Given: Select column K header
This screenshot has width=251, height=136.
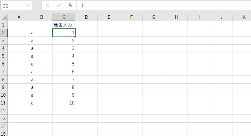Looking at the screenshot, I should [x=244, y=17].
